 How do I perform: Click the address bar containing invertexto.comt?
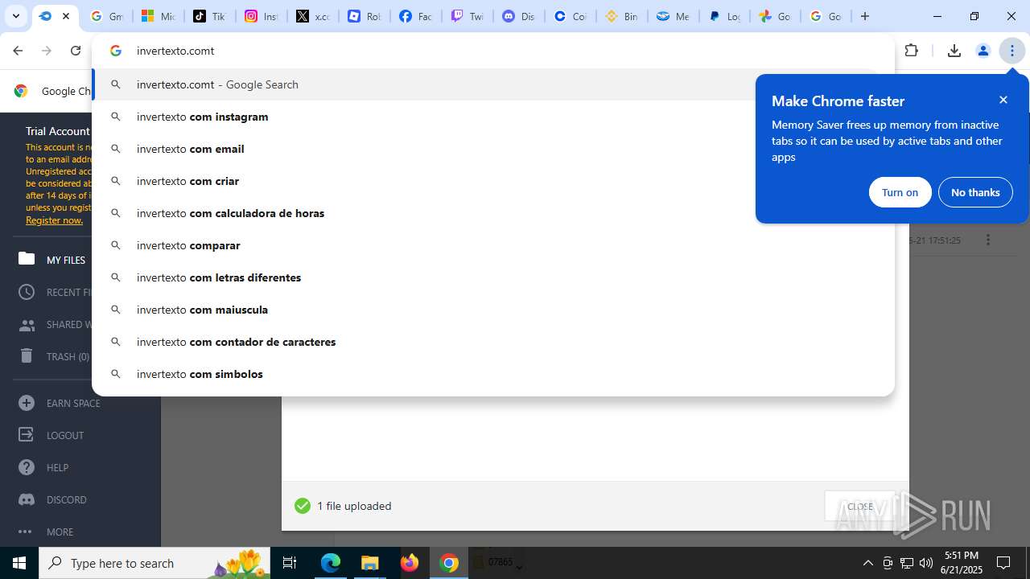point(492,51)
